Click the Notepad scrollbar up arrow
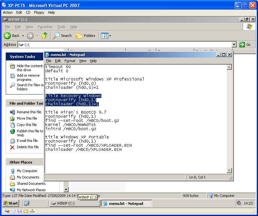The height and width of the screenshot is (216, 258). click(229, 67)
